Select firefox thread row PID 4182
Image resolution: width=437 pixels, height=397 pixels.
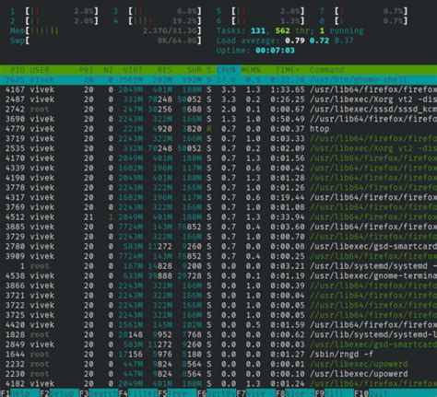[218, 384]
